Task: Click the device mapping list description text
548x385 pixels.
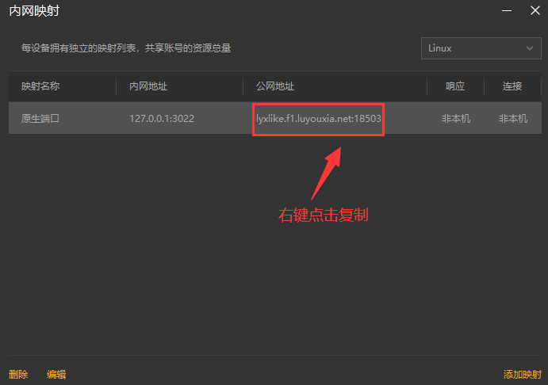Action: (x=126, y=48)
